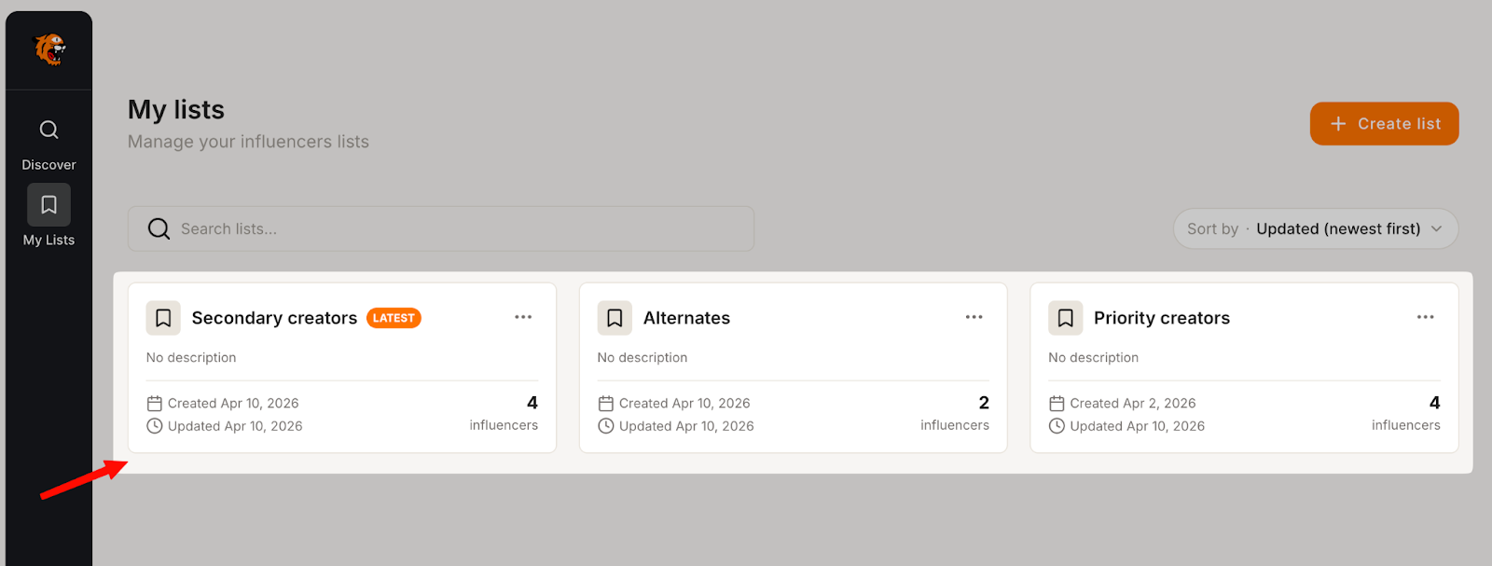Image resolution: width=1492 pixels, height=566 pixels.
Task: Go to the Discover sidebar label
Action: 49,165
